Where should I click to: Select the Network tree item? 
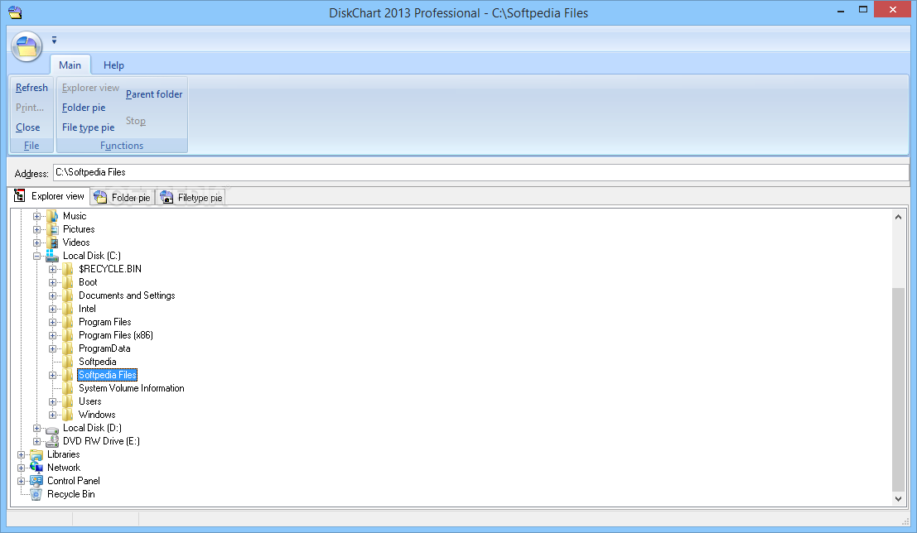(x=64, y=468)
